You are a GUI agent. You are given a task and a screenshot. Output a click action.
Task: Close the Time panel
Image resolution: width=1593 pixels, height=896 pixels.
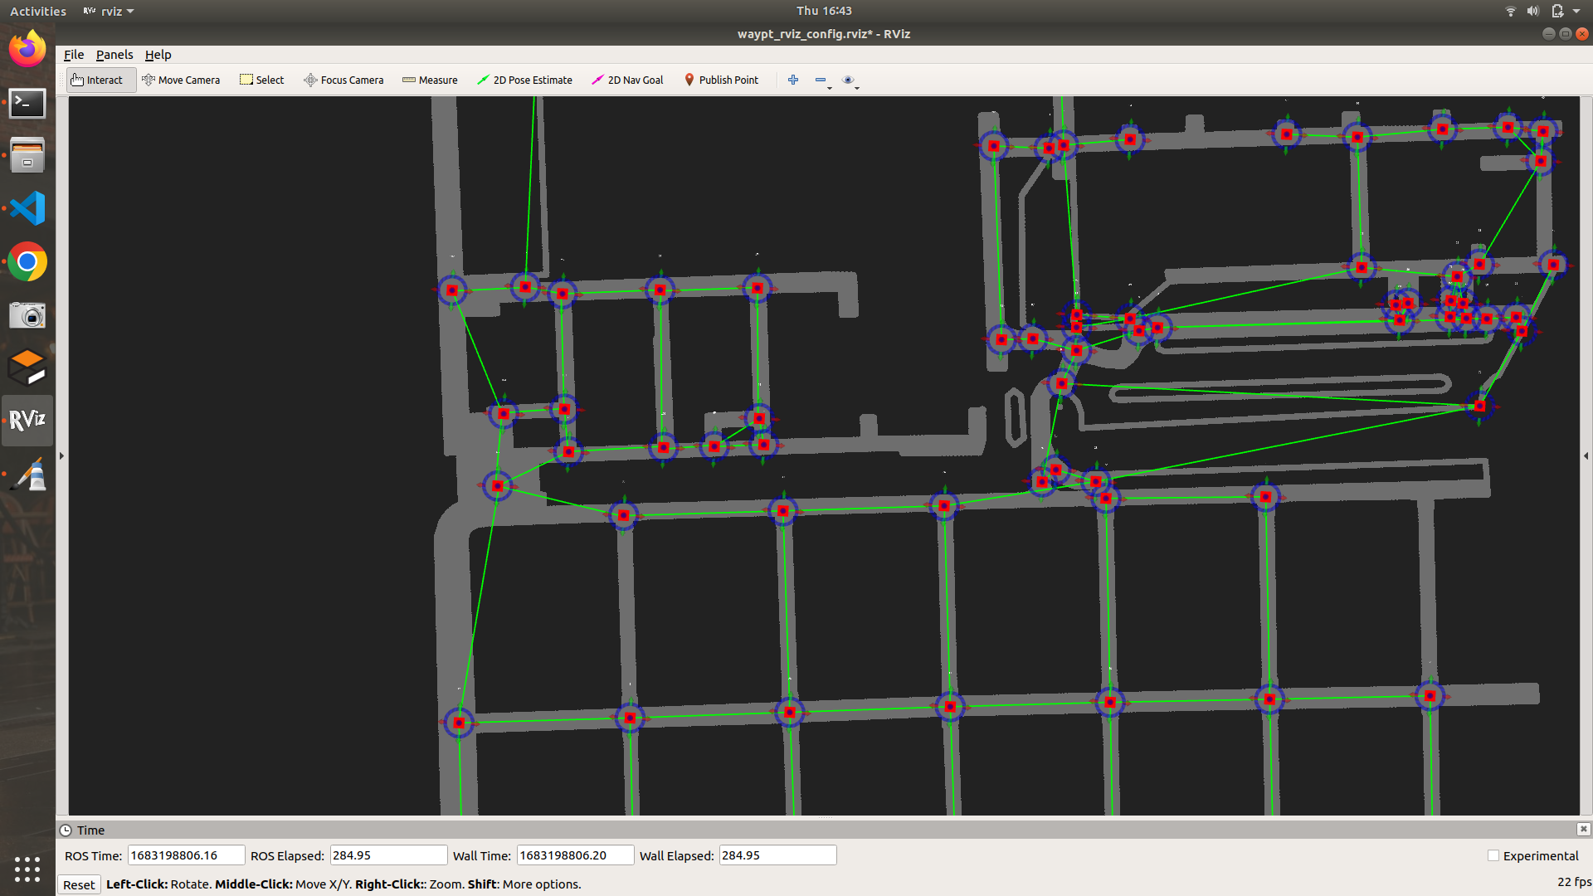[1583, 829]
